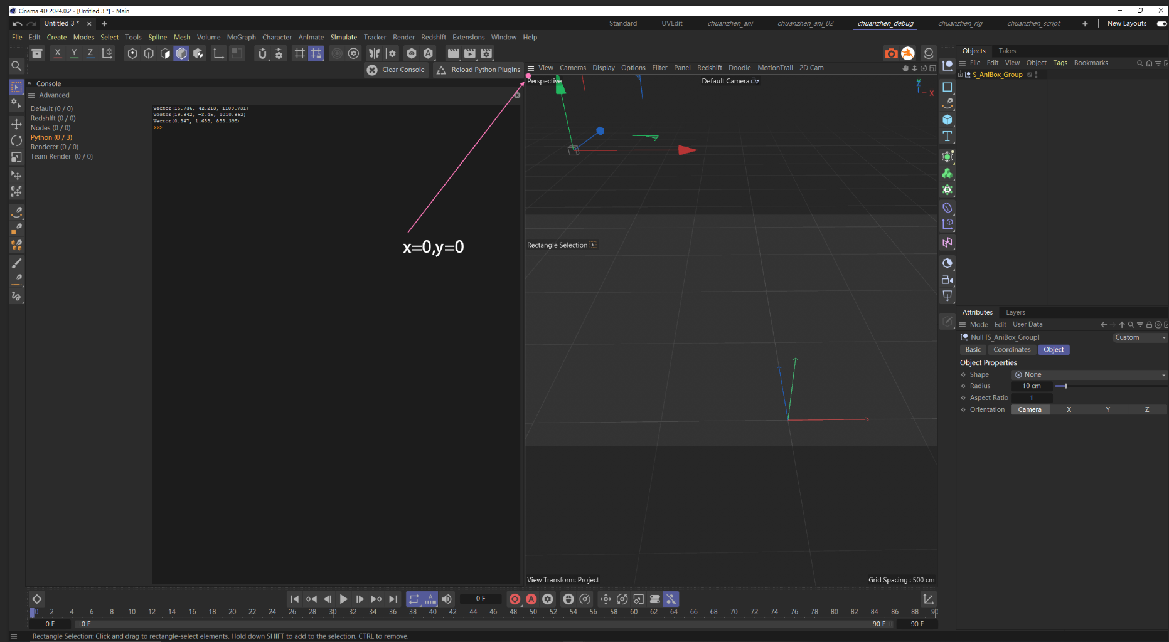The height and width of the screenshot is (642, 1169).
Task: Toggle the Locked Workplane grid icon
Action: tap(316, 53)
